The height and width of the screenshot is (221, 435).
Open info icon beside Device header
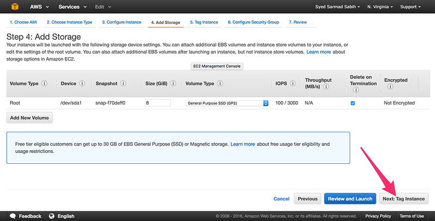(x=82, y=83)
